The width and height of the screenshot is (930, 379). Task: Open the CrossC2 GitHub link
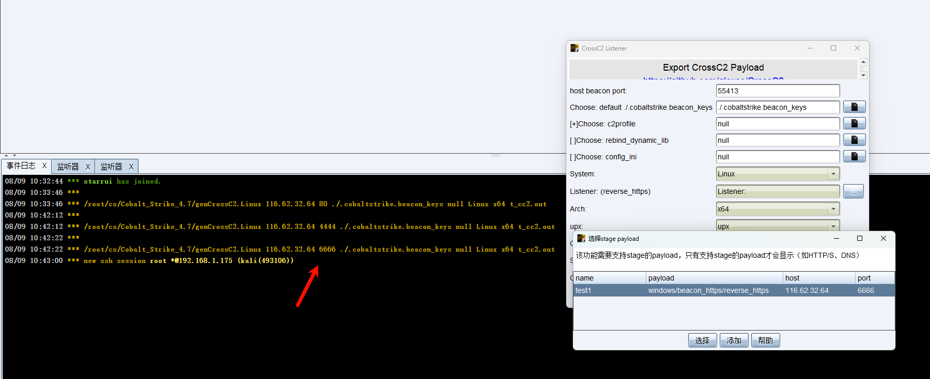[x=713, y=78]
